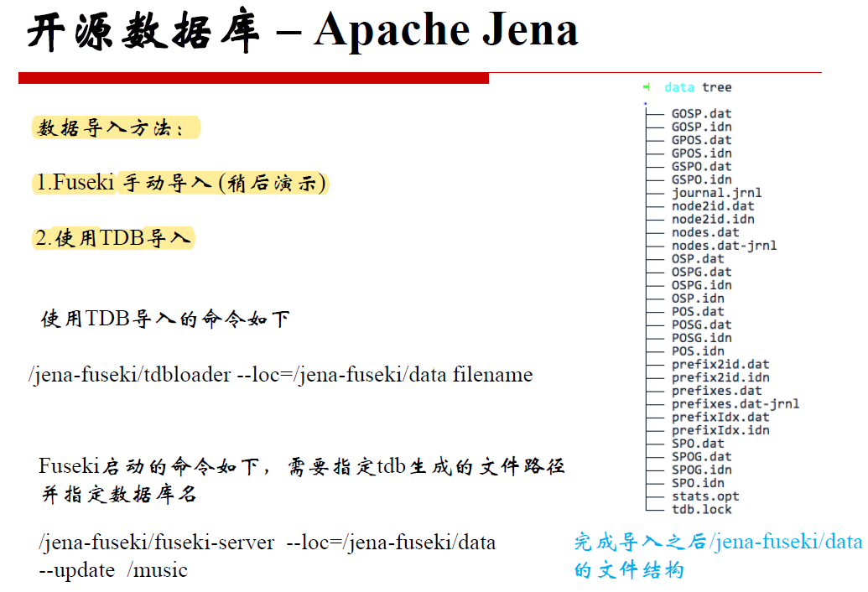Click the SPO.dat entry
The width and height of the screenshot is (868, 592).
[698, 444]
